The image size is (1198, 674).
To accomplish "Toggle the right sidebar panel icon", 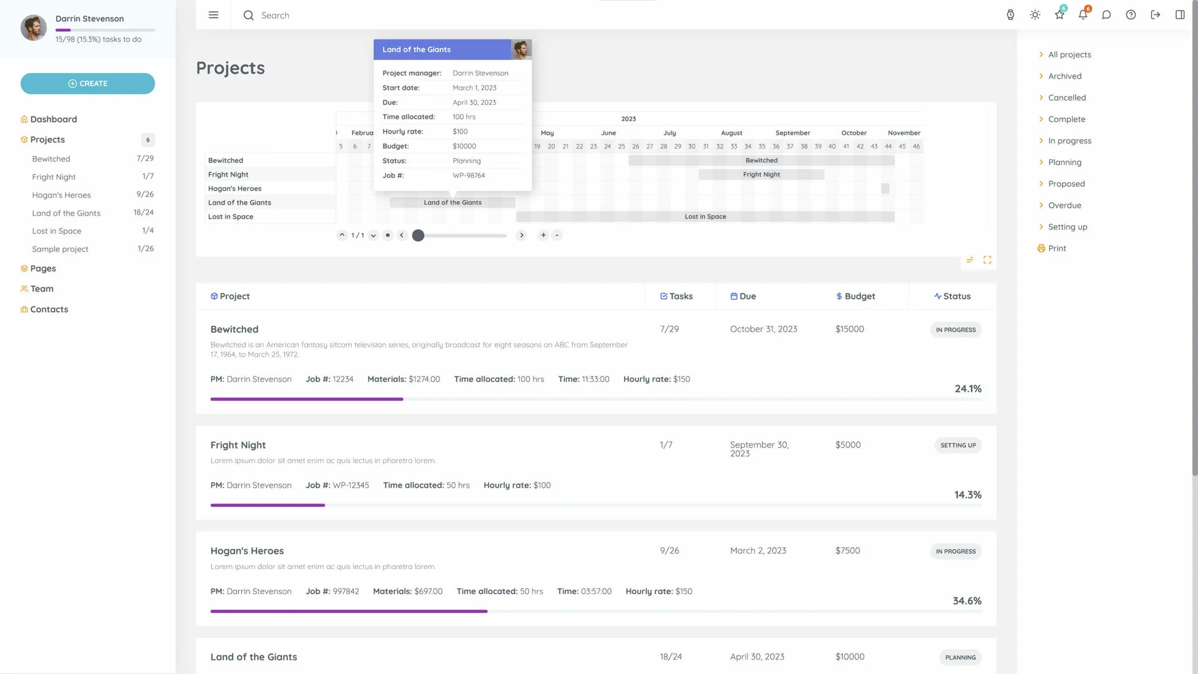I will [x=1179, y=15].
